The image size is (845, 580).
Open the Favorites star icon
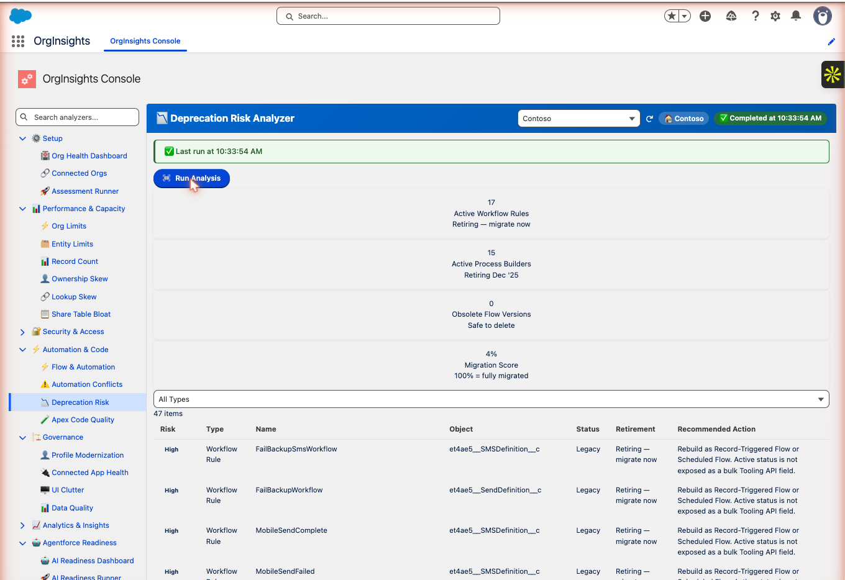(x=672, y=16)
